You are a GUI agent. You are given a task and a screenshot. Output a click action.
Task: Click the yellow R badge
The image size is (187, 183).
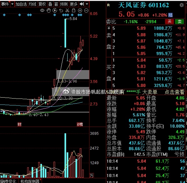click(108, 5)
